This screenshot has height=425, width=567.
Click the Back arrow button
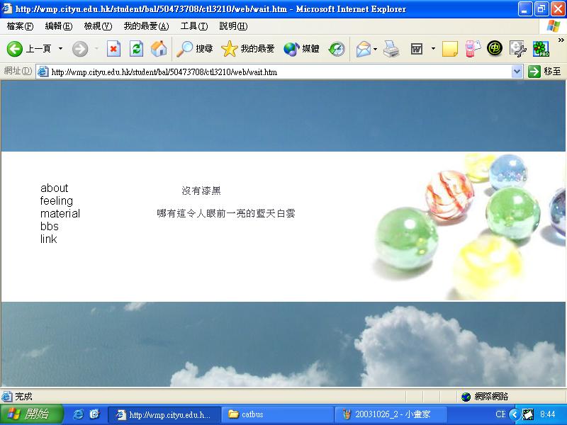tap(15, 49)
